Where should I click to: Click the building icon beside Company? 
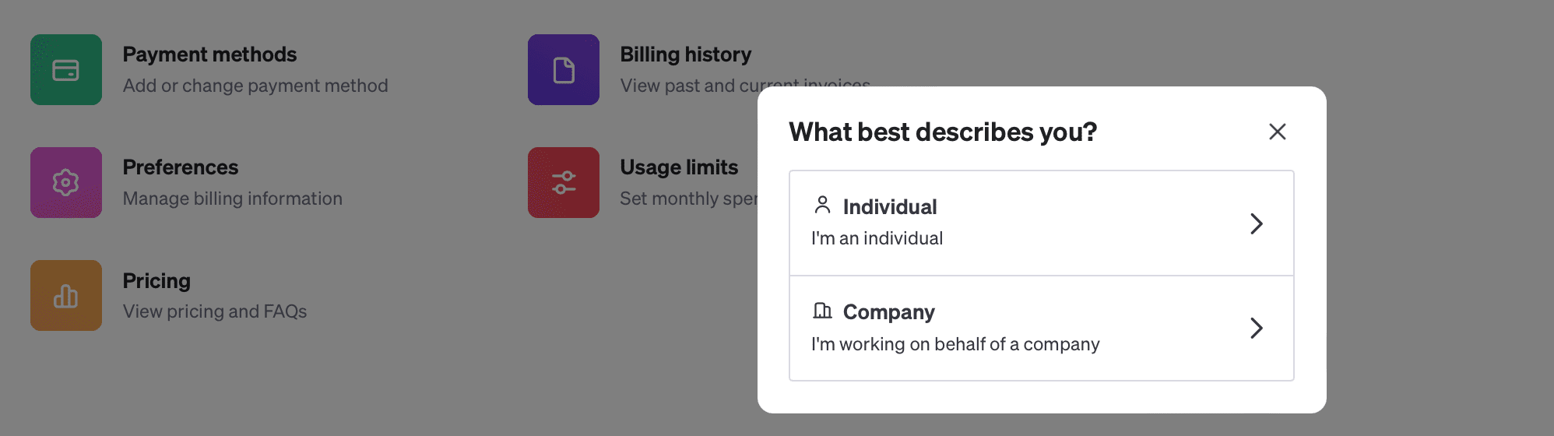pyautogui.click(x=822, y=311)
